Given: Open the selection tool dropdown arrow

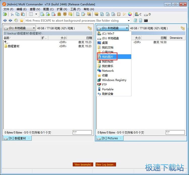Looking at the screenshot, I should coord(36,14).
